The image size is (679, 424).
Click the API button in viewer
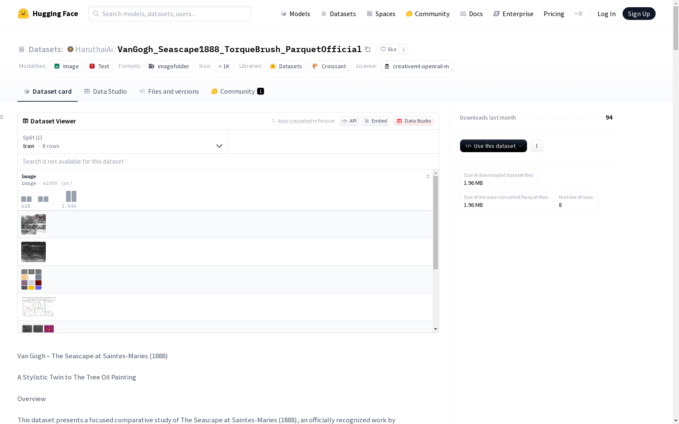[349, 121]
